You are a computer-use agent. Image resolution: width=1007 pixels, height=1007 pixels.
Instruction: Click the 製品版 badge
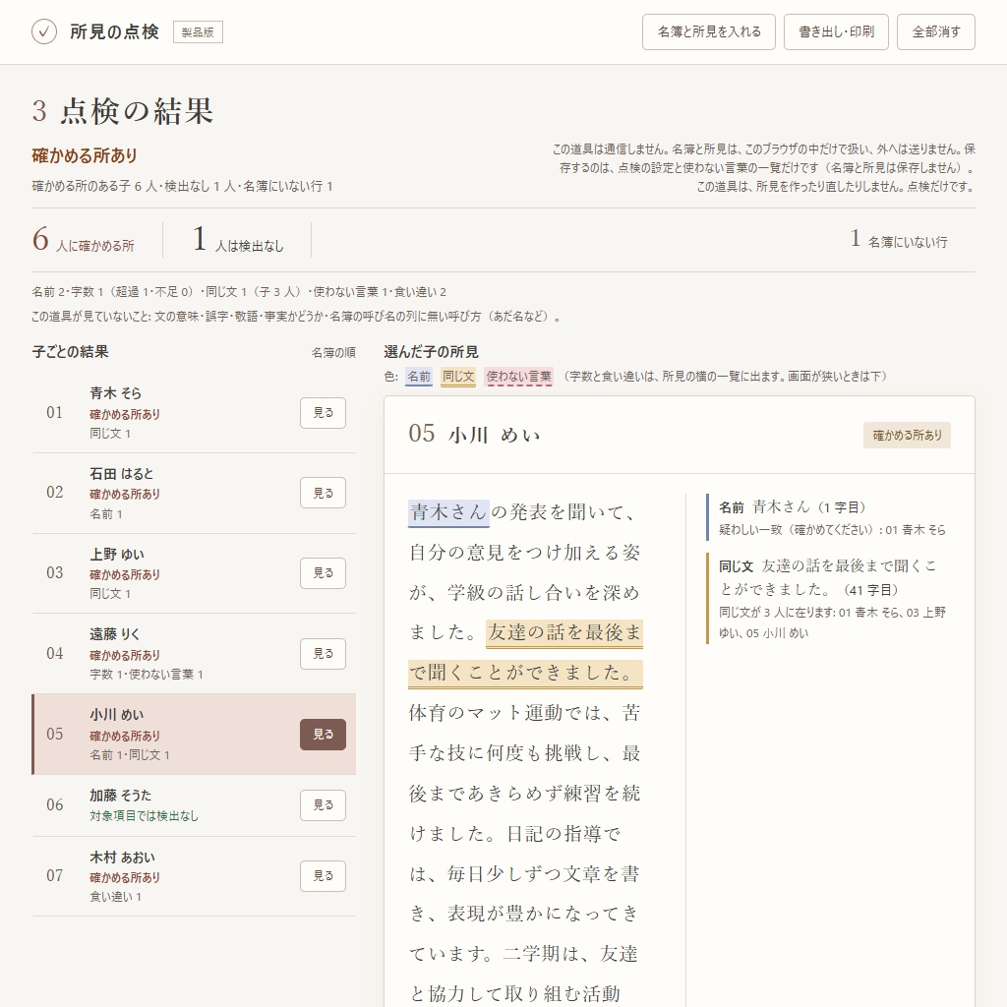coord(198,32)
